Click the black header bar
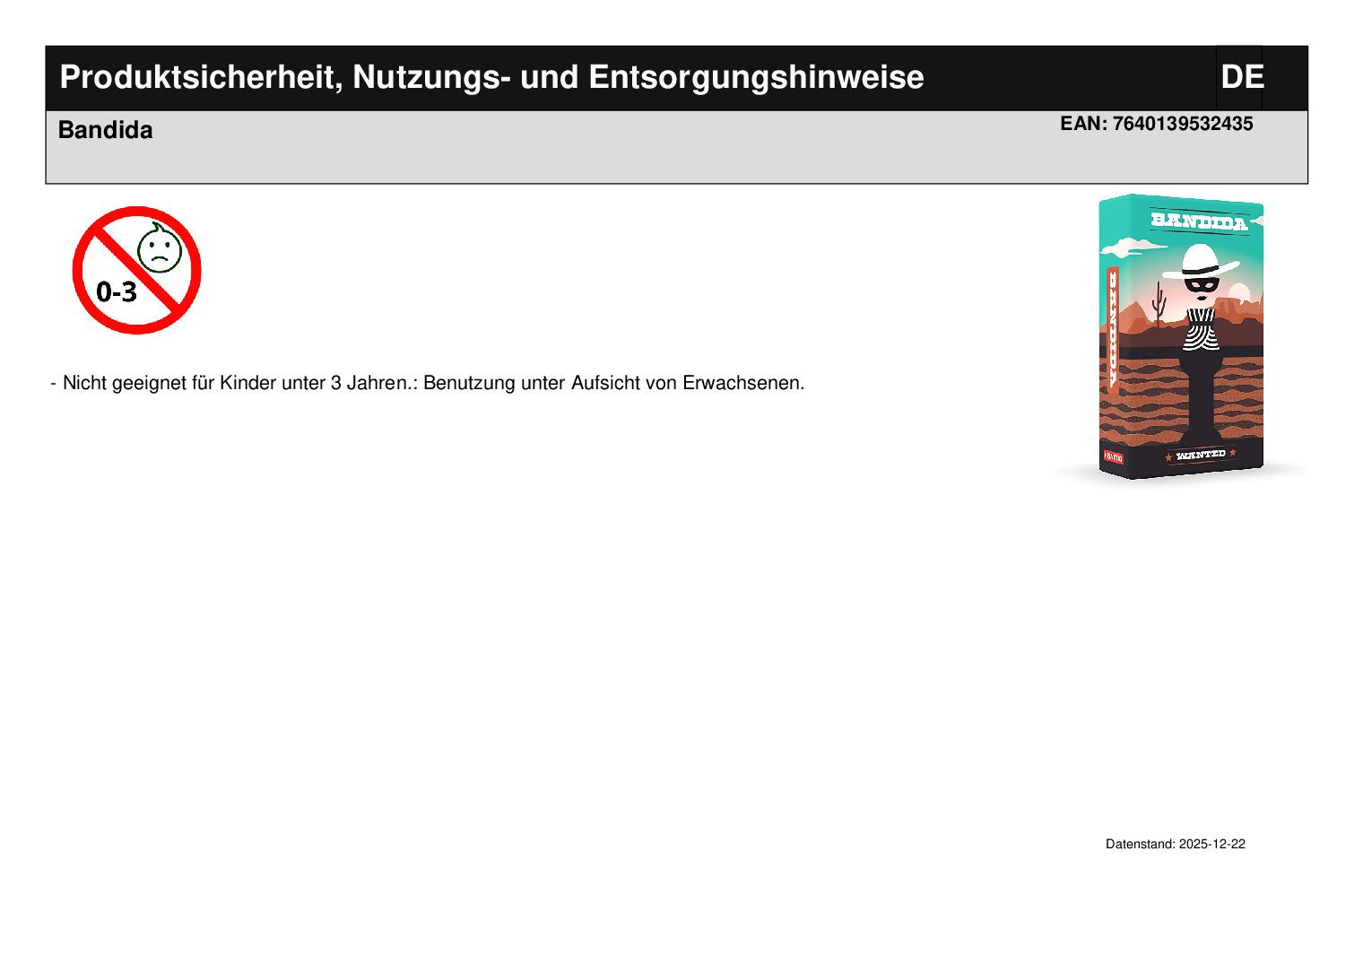 point(677,78)
